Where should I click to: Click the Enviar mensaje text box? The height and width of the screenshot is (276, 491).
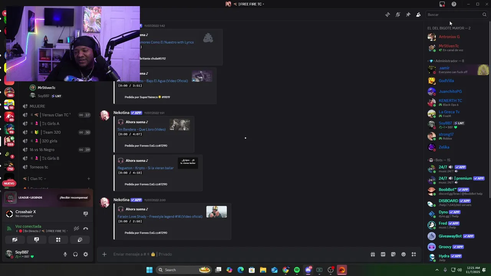pos(238,254)
